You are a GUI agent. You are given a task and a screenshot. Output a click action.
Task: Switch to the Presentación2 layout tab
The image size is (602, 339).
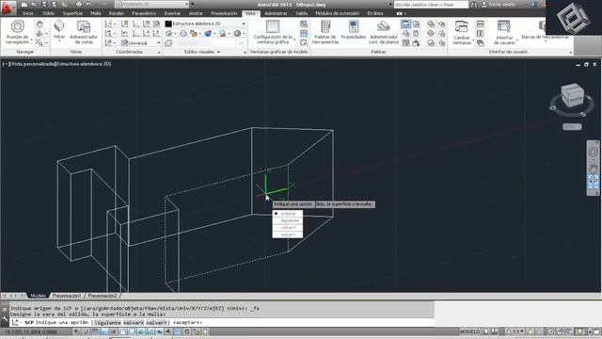tap(103, 296)
